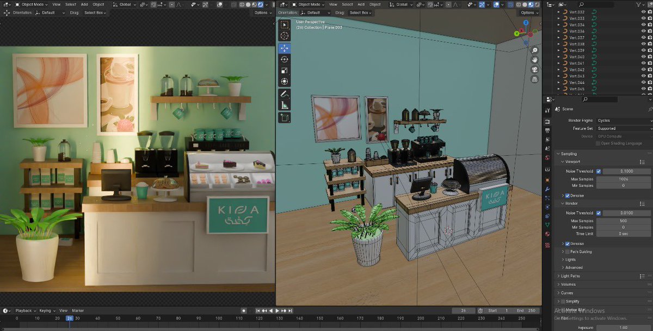Enable Path Guiding checkbox
The image size is (653, 331).
(x=568, y=252)
